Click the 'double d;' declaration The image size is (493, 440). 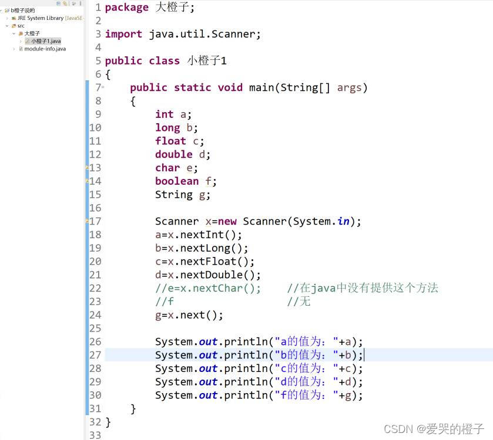tap(183, 154)
